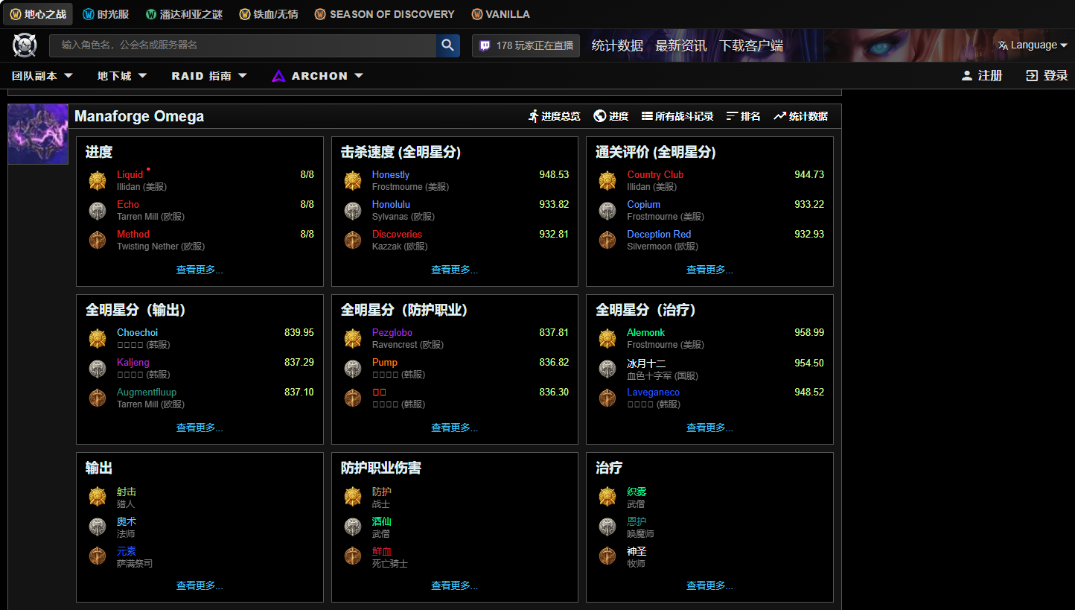Expand the 团队副本 dropdown menu
This screenshot has width=1075, height=610.
42,76
